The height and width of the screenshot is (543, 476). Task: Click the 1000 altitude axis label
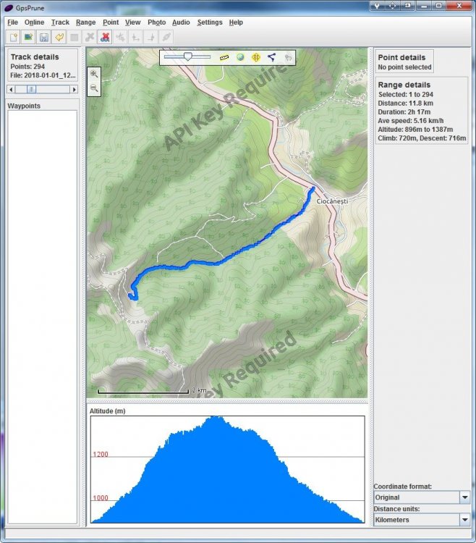(x=101, y=498)
